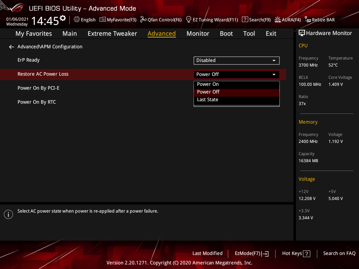Image resolution: width=359 pixels, height=269 pixels.
Task: Click the info icon near help text
Action: point(8,214)
